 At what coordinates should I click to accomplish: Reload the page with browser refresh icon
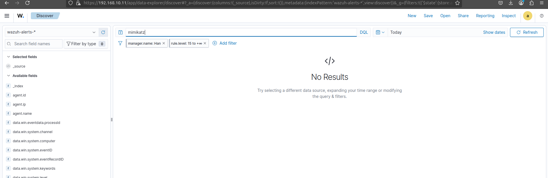(x=27, y=3)
